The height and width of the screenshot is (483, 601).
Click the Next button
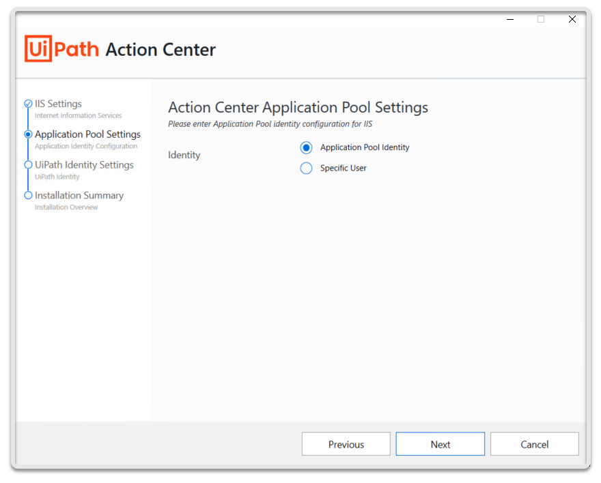(440, 443)
